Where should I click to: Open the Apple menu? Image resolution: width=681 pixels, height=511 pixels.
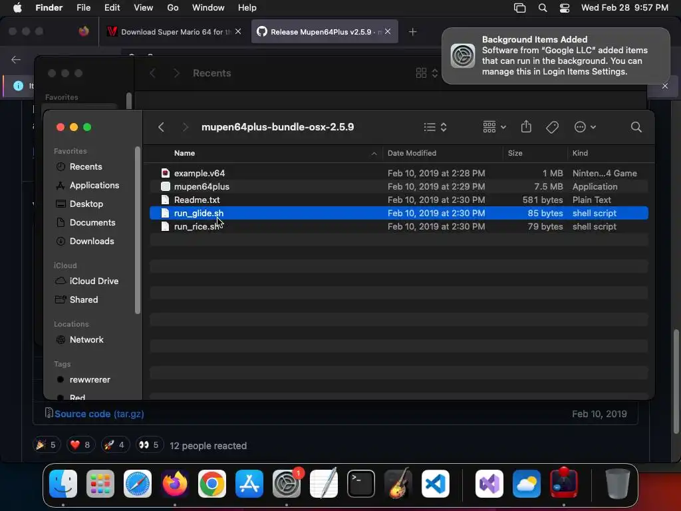(x=17, y=7)
